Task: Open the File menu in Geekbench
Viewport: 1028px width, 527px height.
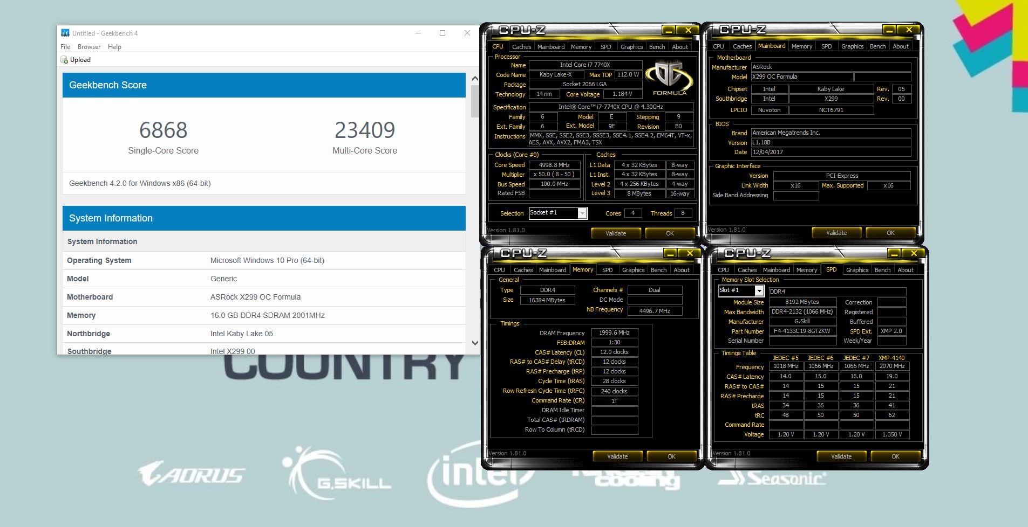Action: tap(65, 47)
